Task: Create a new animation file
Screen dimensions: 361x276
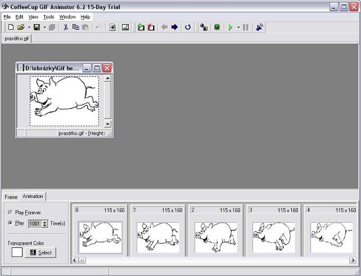Action: coord(11,27)
